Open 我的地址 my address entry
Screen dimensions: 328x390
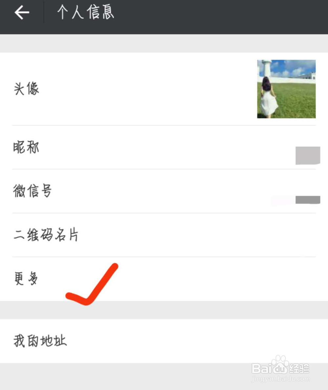(164, 341)
